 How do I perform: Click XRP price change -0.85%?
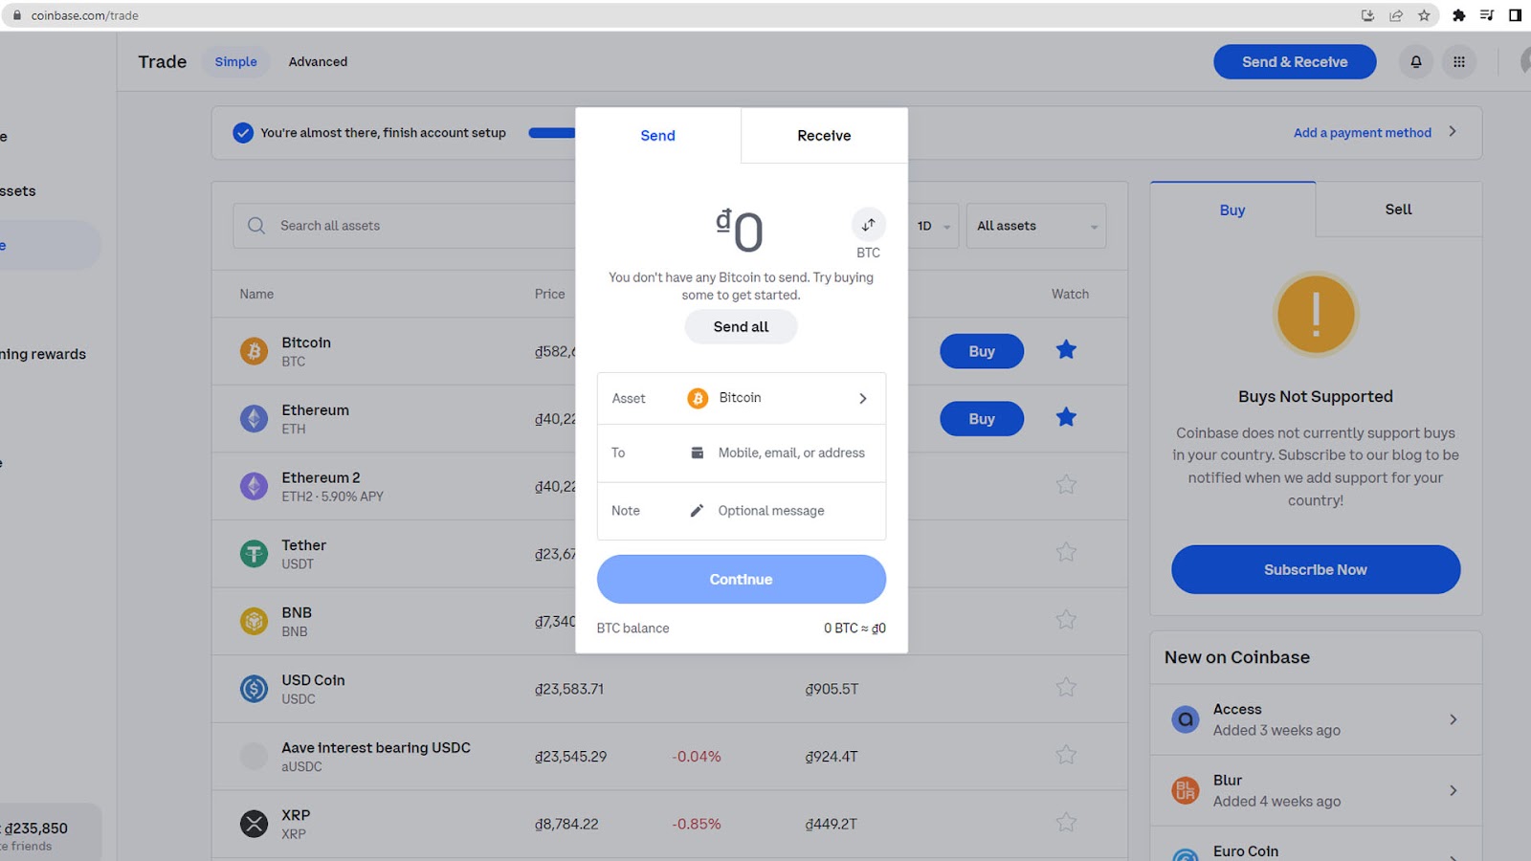[697, 824]
